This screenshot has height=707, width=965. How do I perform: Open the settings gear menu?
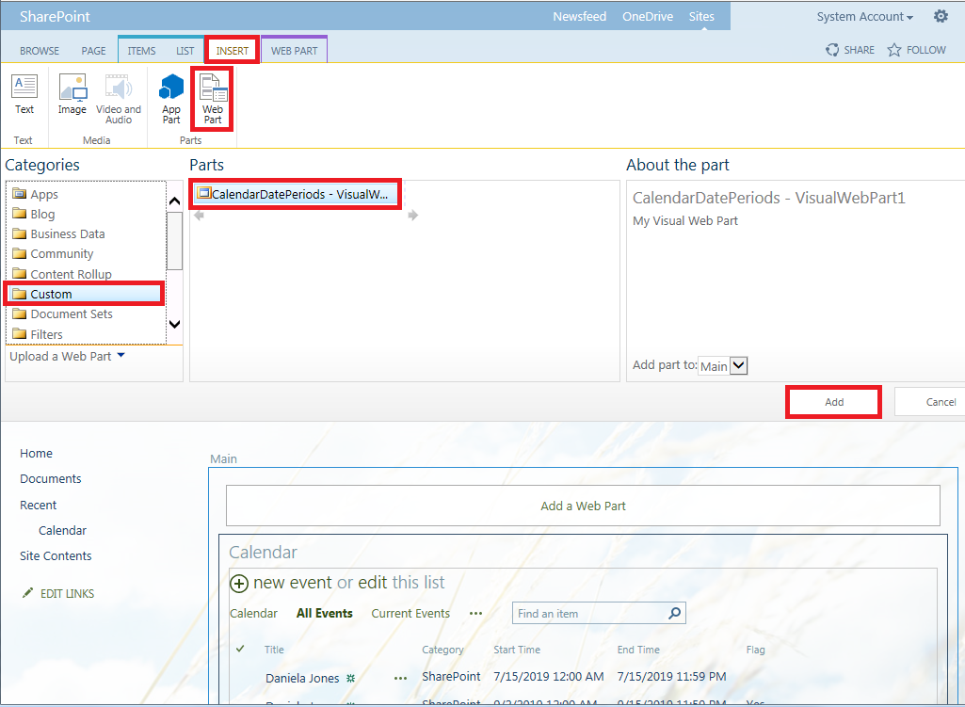click(x=940, y=16)
